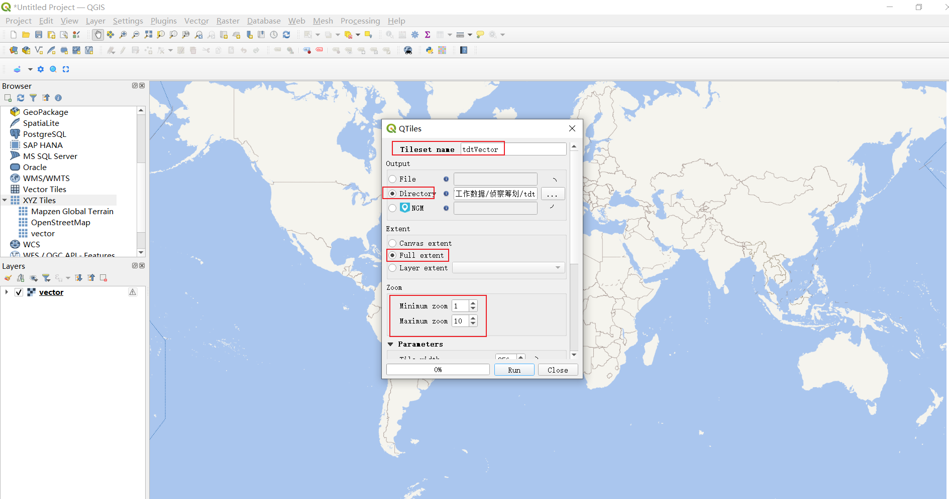Open the Processing menu
The height and width of the screenshot is (499, 949).
pyautogui.click(x=360, y=21)
